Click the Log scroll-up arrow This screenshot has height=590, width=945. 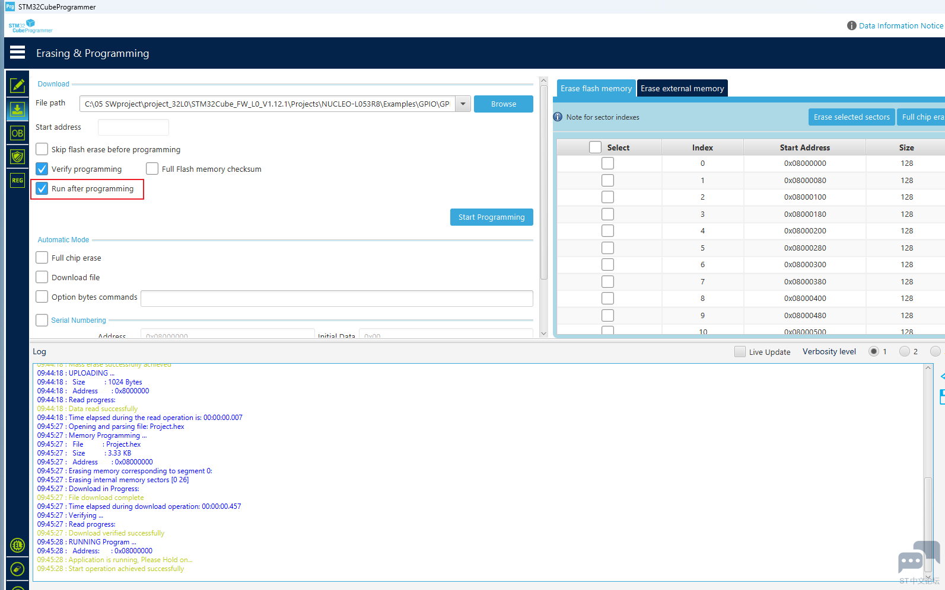(x=928, y=368)
